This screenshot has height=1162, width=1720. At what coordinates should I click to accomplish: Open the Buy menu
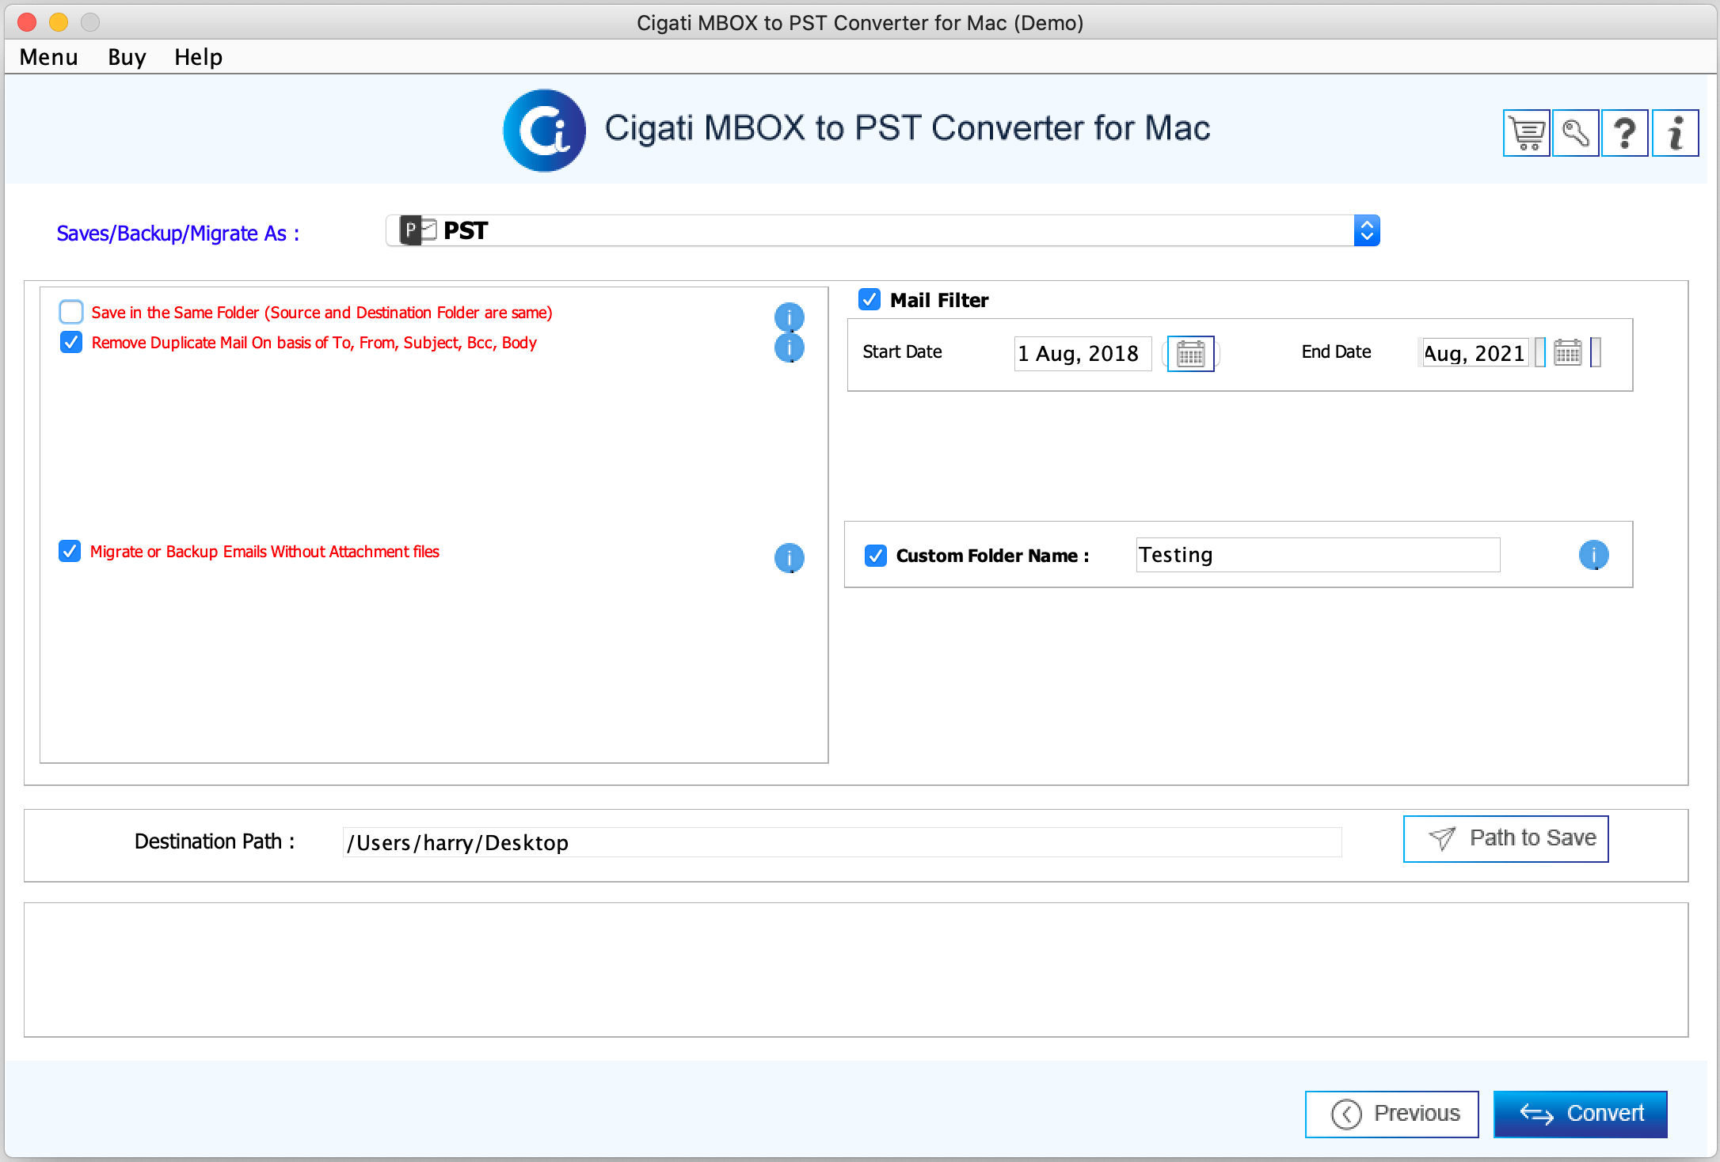(x=127, y=57)
